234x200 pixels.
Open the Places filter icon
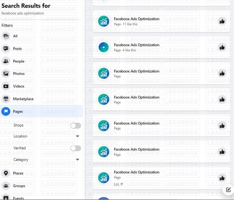pos(6,173)
